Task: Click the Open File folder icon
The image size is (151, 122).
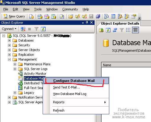Action: [x=71, y=16]
